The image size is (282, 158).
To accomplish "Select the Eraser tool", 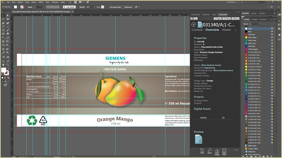I will point(8,34).
